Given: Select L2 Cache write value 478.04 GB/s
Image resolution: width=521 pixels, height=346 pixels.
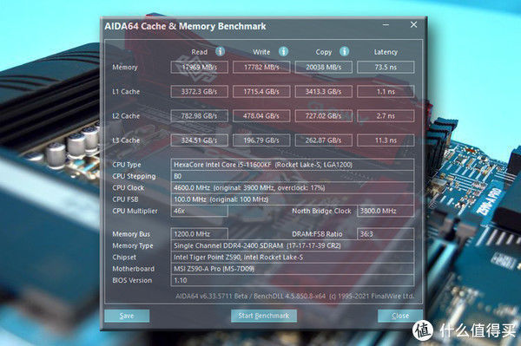Looking at the screenshot, I should pyautogui.click(x=261, y=116).
